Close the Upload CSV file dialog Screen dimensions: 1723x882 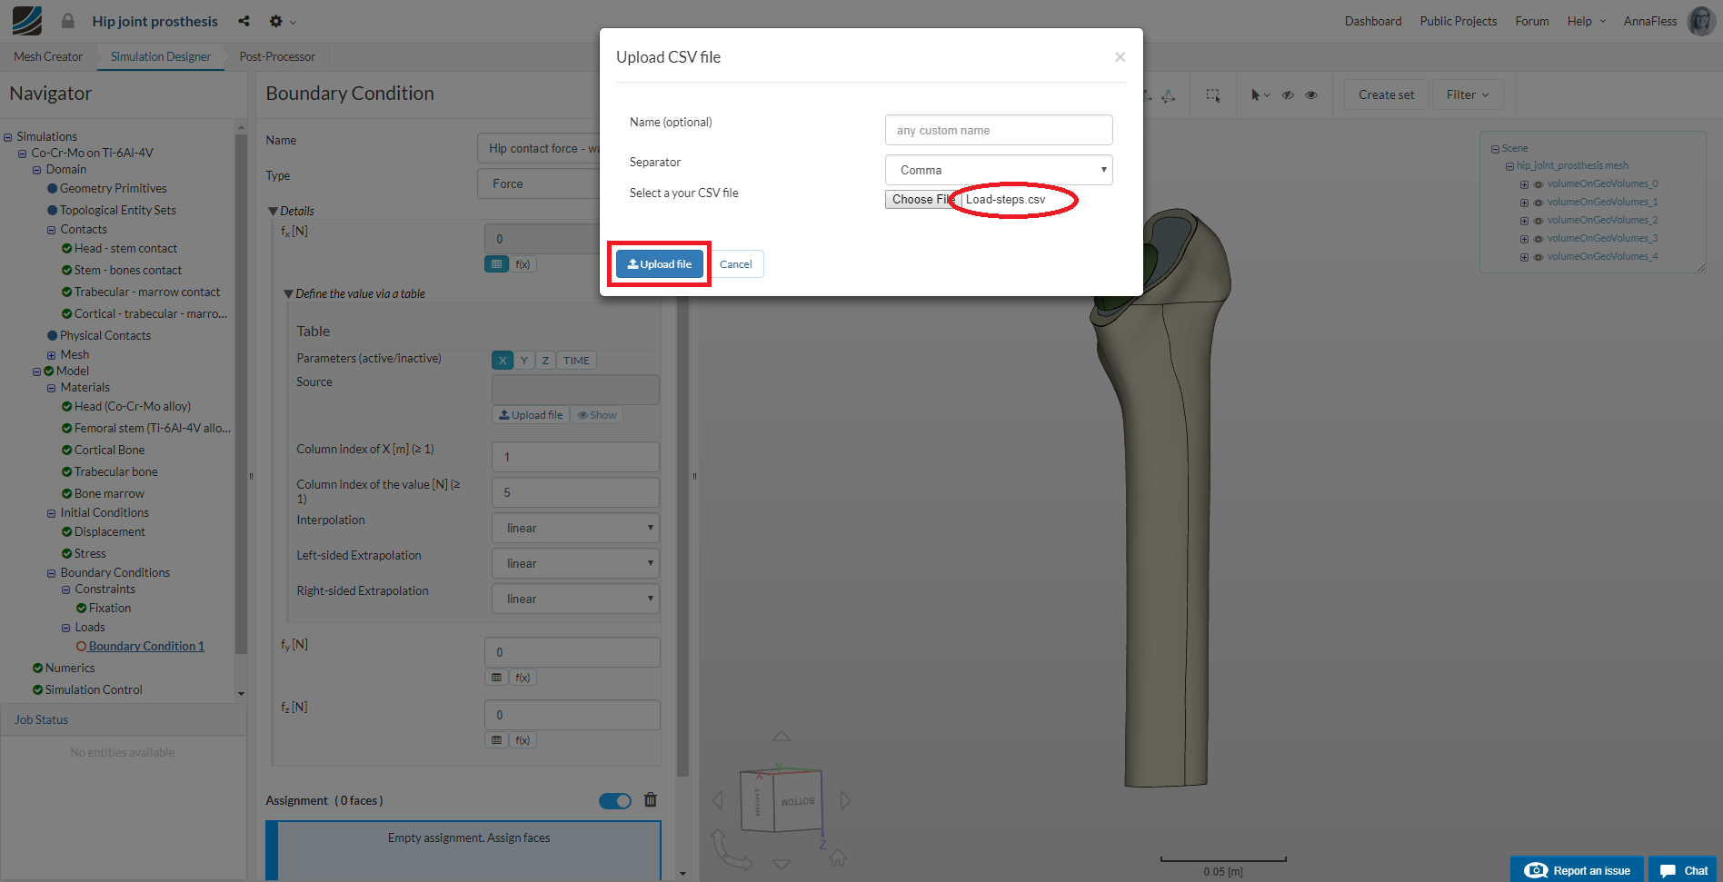[x=1120, y=57]
